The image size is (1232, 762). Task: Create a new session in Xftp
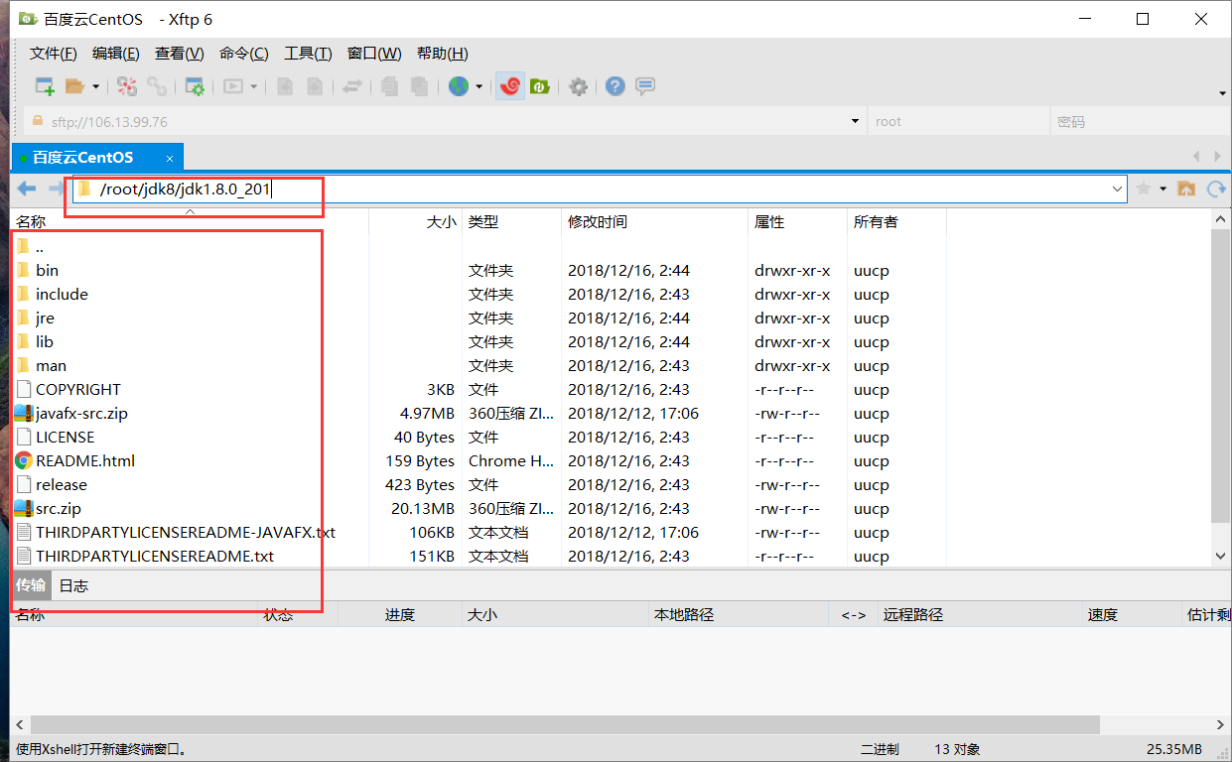click(44, 86)
